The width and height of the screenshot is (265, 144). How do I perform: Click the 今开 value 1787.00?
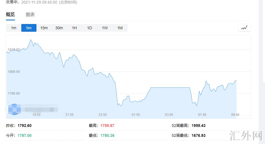pyautogui.click(x=25, y=135)
